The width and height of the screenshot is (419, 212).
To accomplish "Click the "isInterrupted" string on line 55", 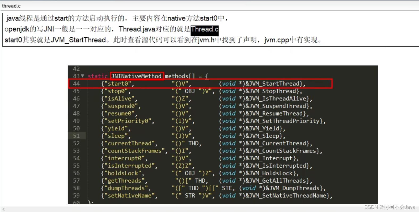I will point(129,166).
